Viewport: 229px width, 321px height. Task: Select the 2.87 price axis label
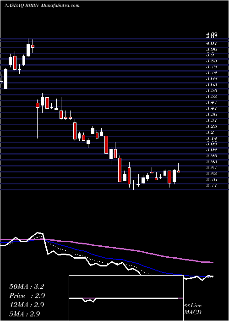(x=212, y=167)
